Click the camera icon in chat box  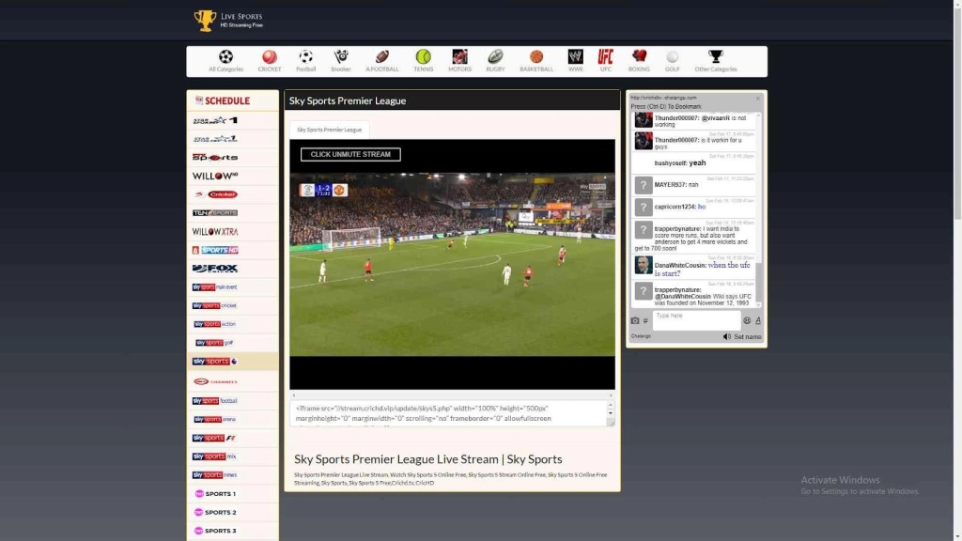[x=635, y=321]
